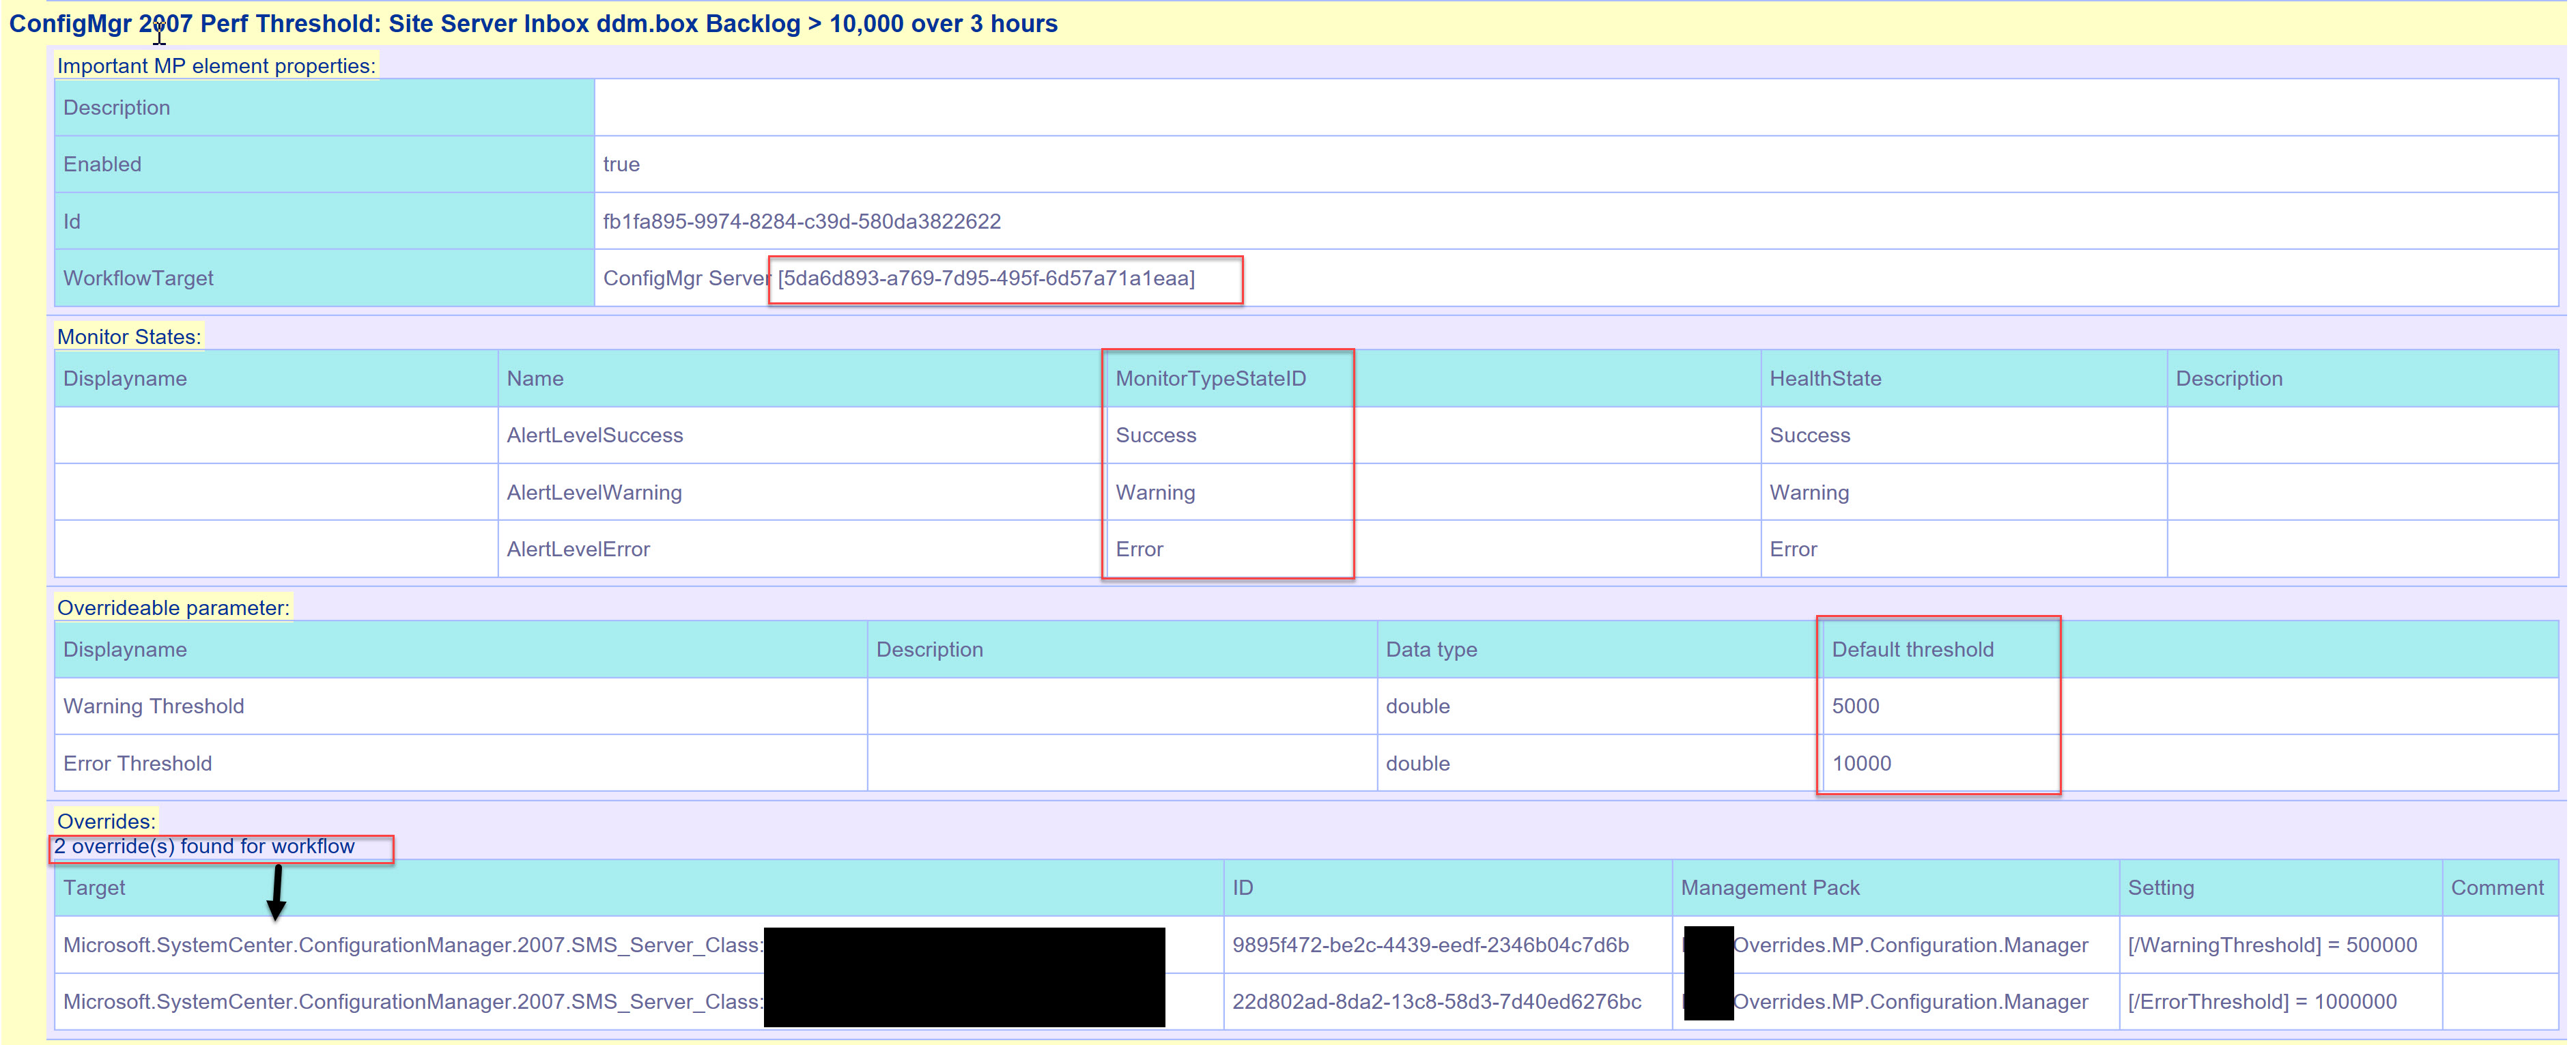Click the 'Data type' column header
Screen dimensions: 2576x1045
[x=1431, y=649]
